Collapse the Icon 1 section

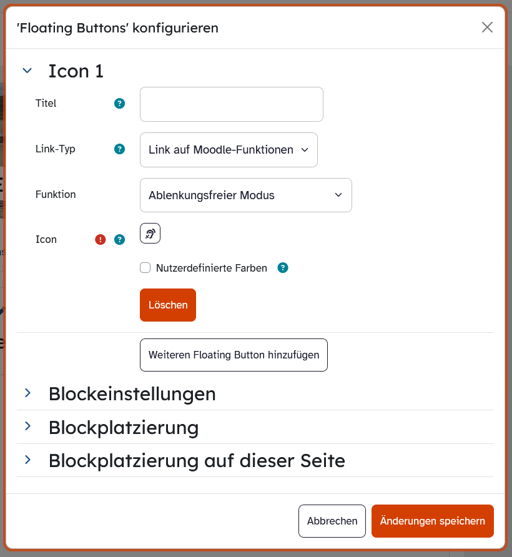[x=27, y=71]
